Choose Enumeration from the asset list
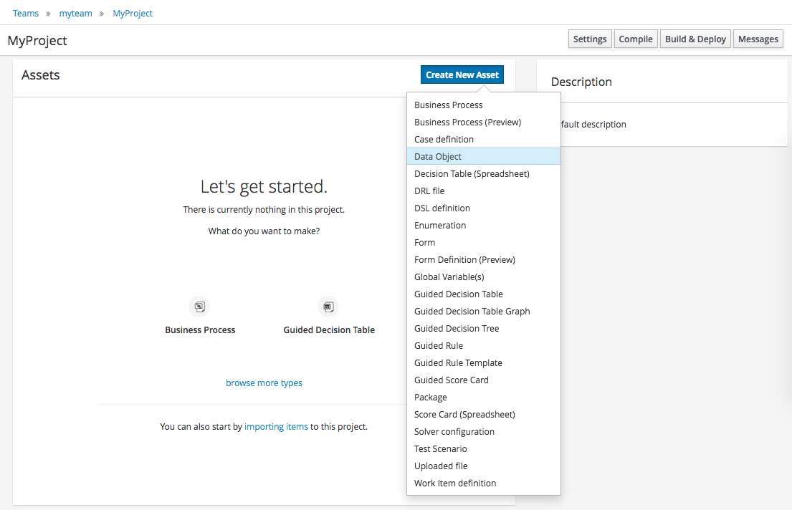 [x=483, y=225]
